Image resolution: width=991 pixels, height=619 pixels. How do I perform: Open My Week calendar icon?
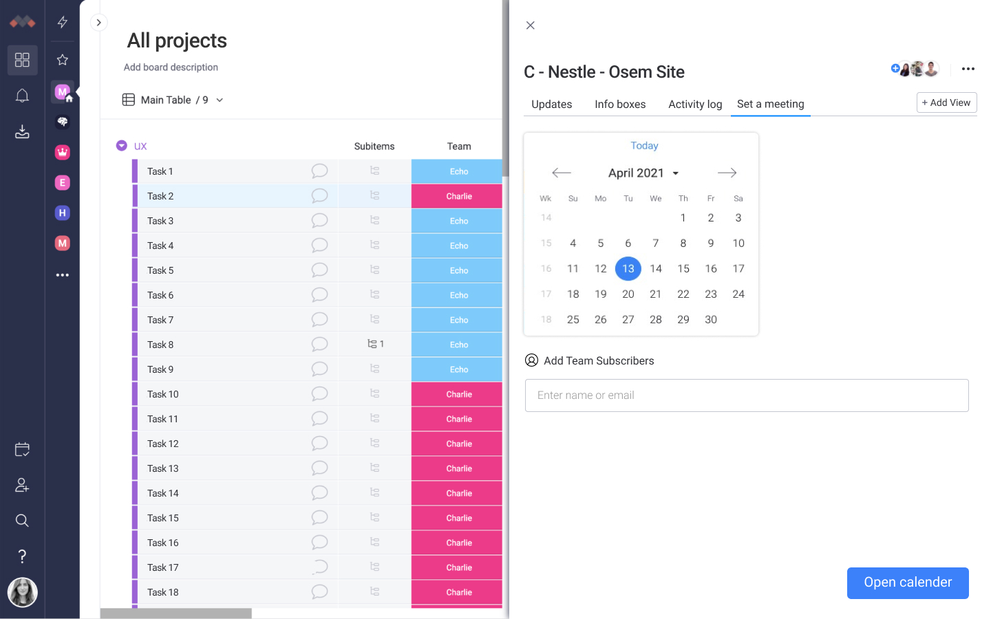[x=22, y=450]
